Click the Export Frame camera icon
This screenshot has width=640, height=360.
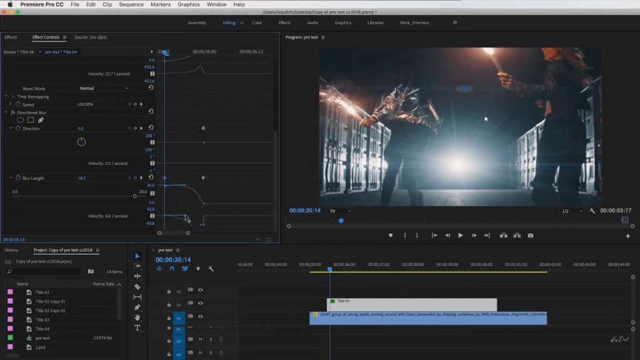[531, 236]
